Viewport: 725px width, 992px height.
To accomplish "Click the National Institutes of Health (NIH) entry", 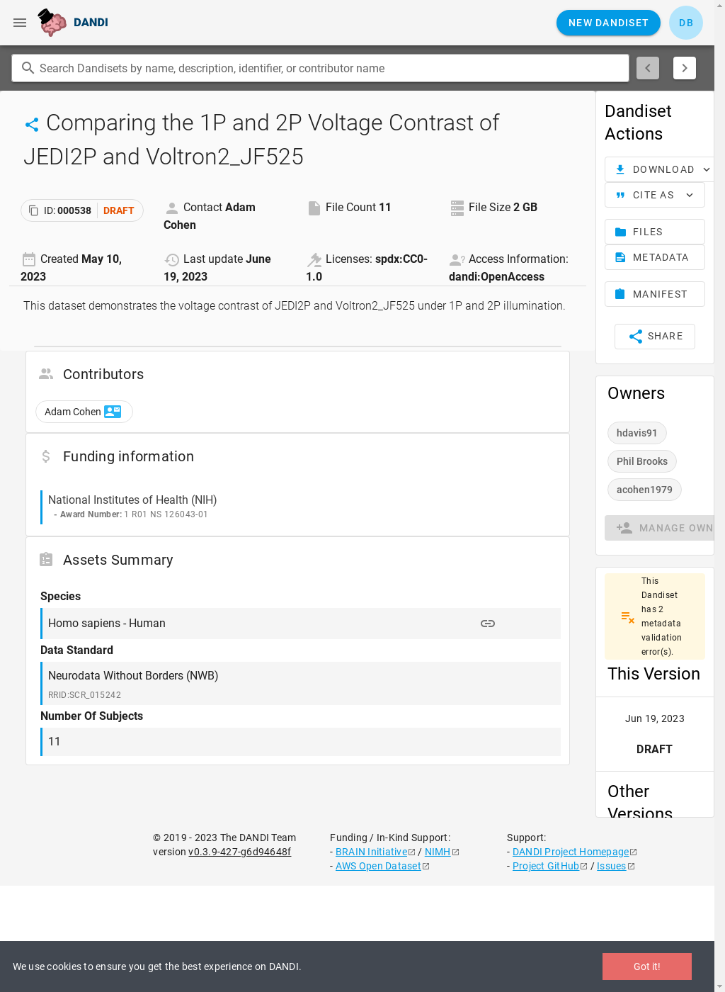I will pos(132,500).
